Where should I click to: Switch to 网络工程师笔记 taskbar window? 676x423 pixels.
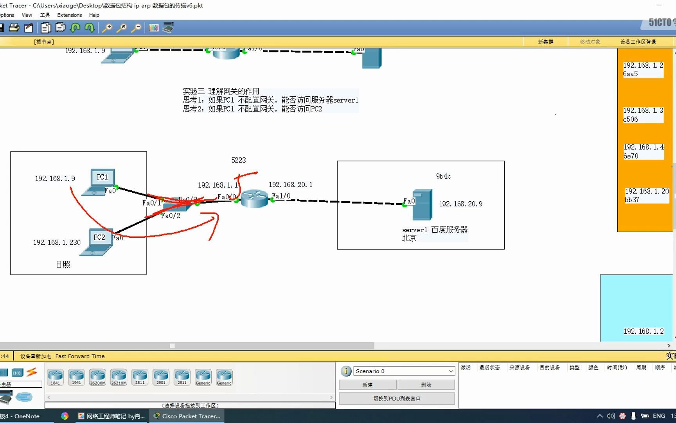[111, 416]
